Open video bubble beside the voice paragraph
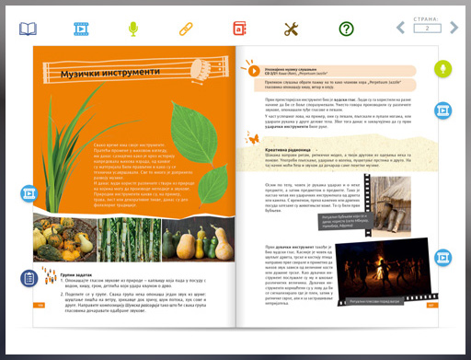This screenshot has height=360, width=471. click(x=443, y=110)
